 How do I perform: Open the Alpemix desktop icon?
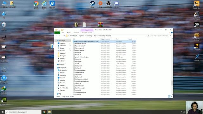197,58
